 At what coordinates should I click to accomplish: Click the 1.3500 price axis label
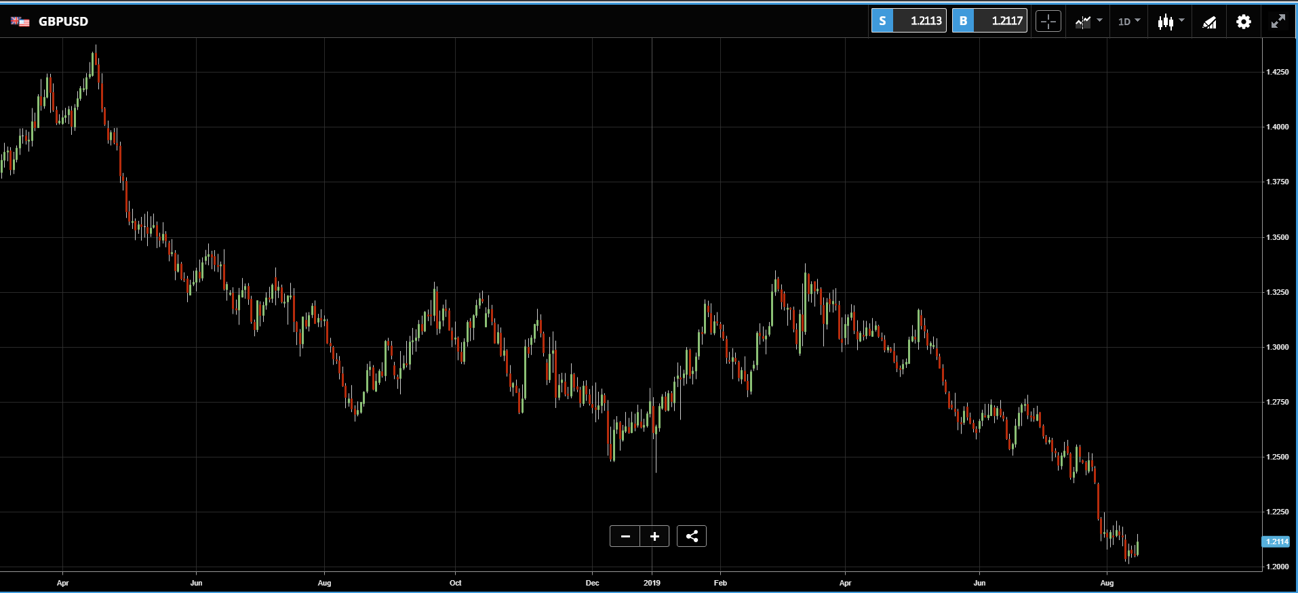click(x=1278, y=237)
